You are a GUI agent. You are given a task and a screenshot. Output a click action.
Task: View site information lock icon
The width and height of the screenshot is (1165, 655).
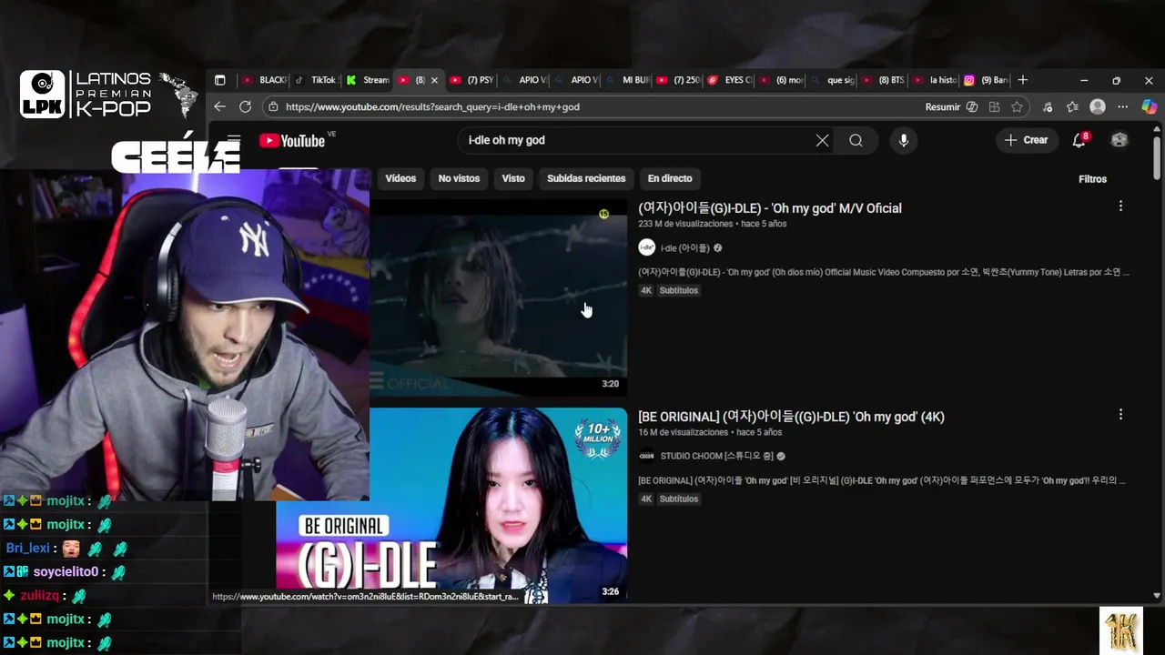(x=272, y=106)
